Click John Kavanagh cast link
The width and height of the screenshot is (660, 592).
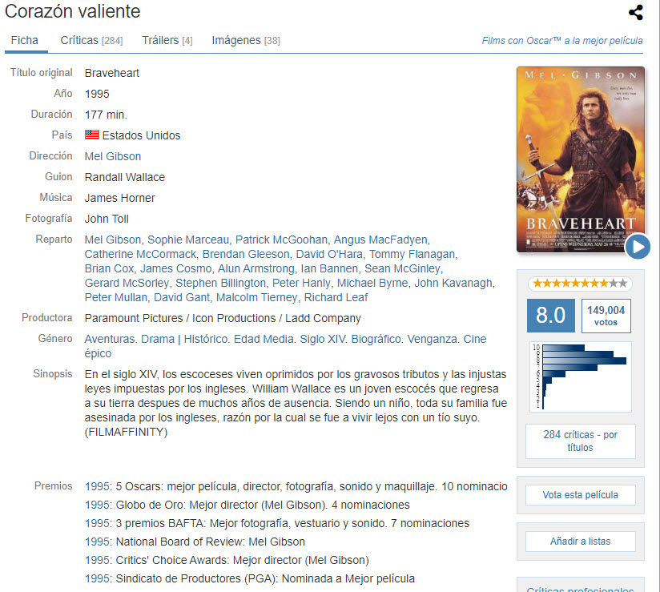pyautogui.click(x=453, y=283)
